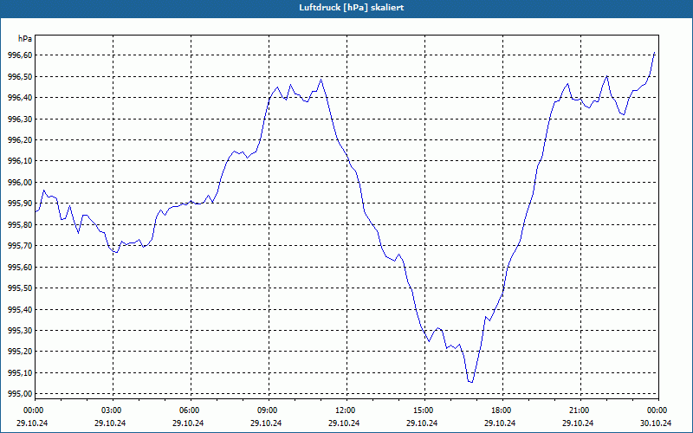Viewport: 693px width, 433px height.
Task: Click the 06:00 time label
Action: 191,410
